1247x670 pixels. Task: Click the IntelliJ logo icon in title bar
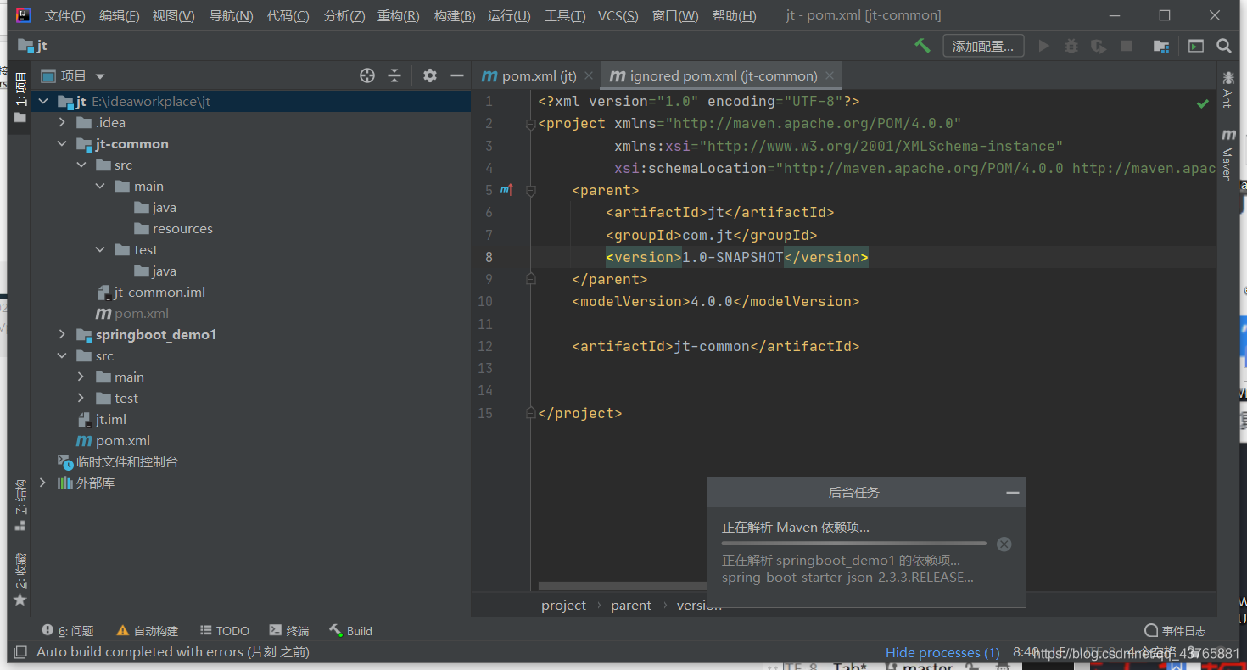coord(24,15)
